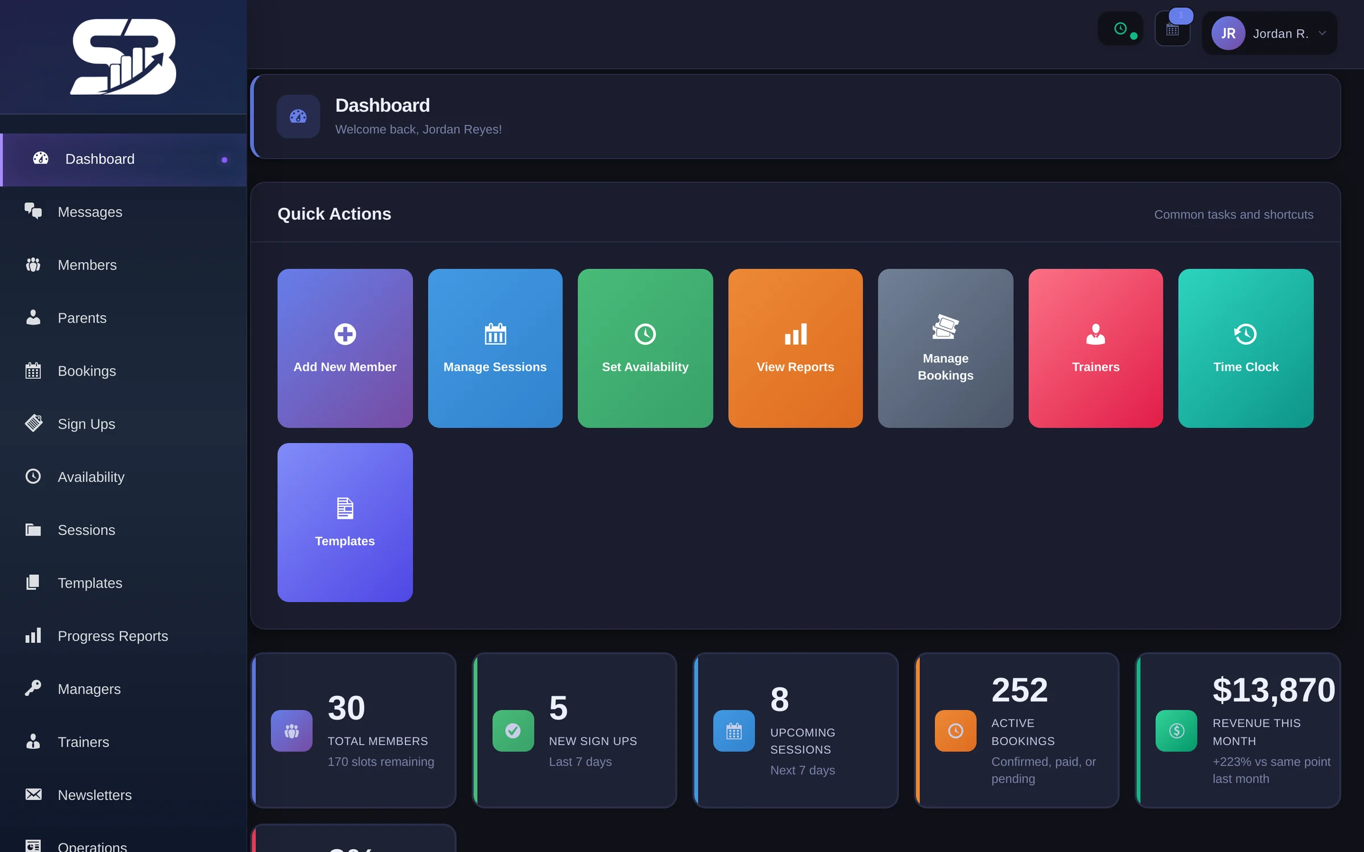Image resolution: width=1364 pixels, height=852 pixels.
Task: Click the Upcoming Sessions calendar icon
Action: point(734,731)
